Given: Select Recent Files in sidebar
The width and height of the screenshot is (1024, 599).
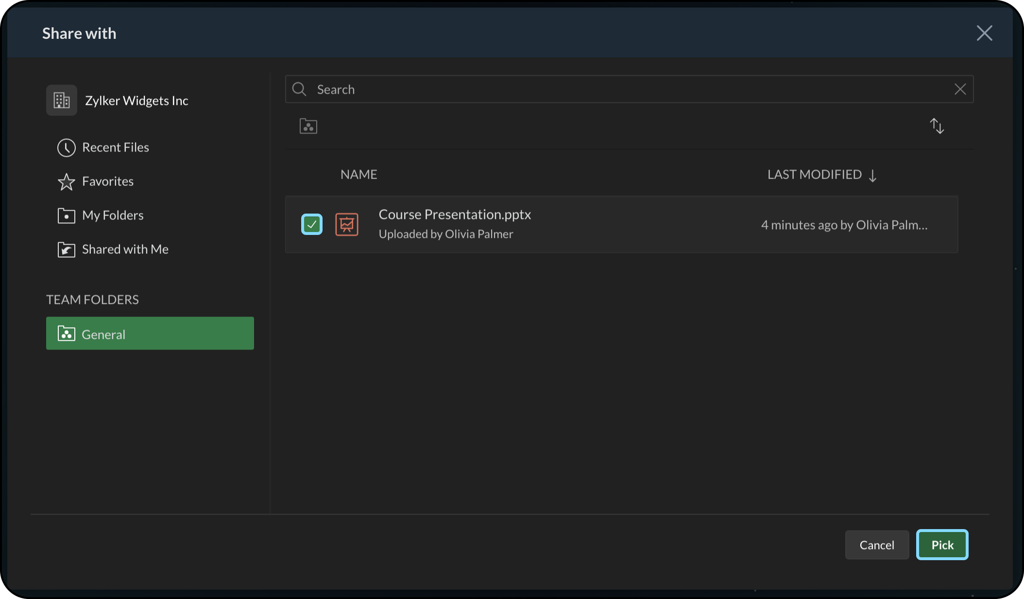Looking at the screenshot, I should [x=115, y=148].
